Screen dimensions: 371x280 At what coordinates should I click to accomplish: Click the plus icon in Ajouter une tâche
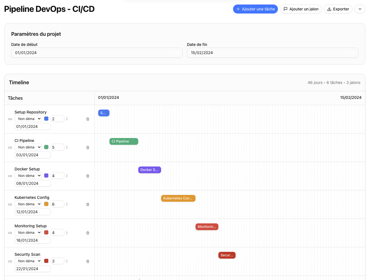(x=238, y=9)
